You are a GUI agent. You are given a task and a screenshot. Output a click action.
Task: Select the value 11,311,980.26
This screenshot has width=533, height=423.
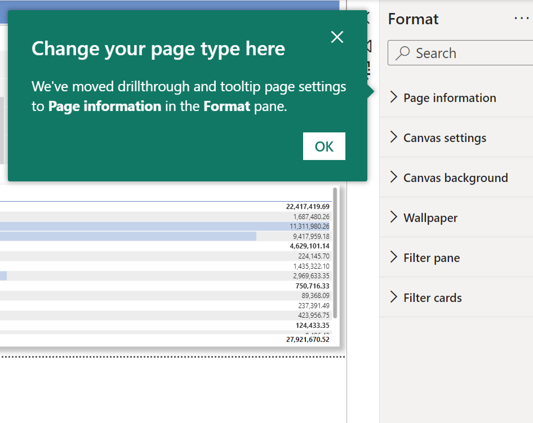tap(309, 226)
